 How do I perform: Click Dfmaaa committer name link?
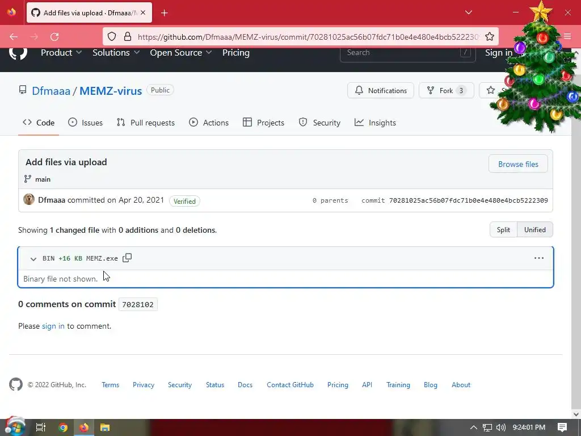pos(52,200)
